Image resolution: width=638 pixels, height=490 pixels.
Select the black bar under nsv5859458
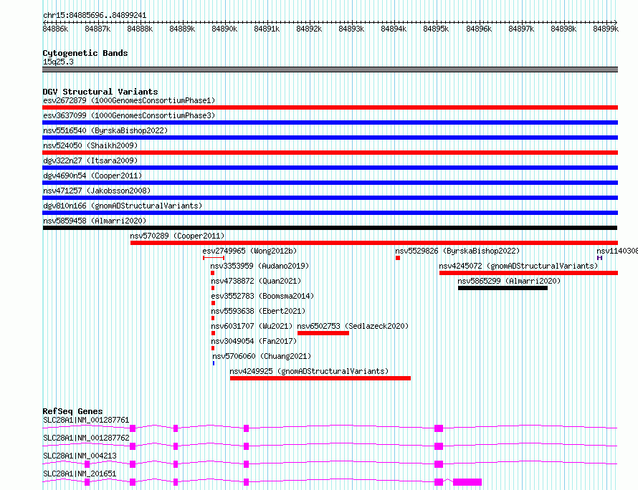click(x=330, y=228)
